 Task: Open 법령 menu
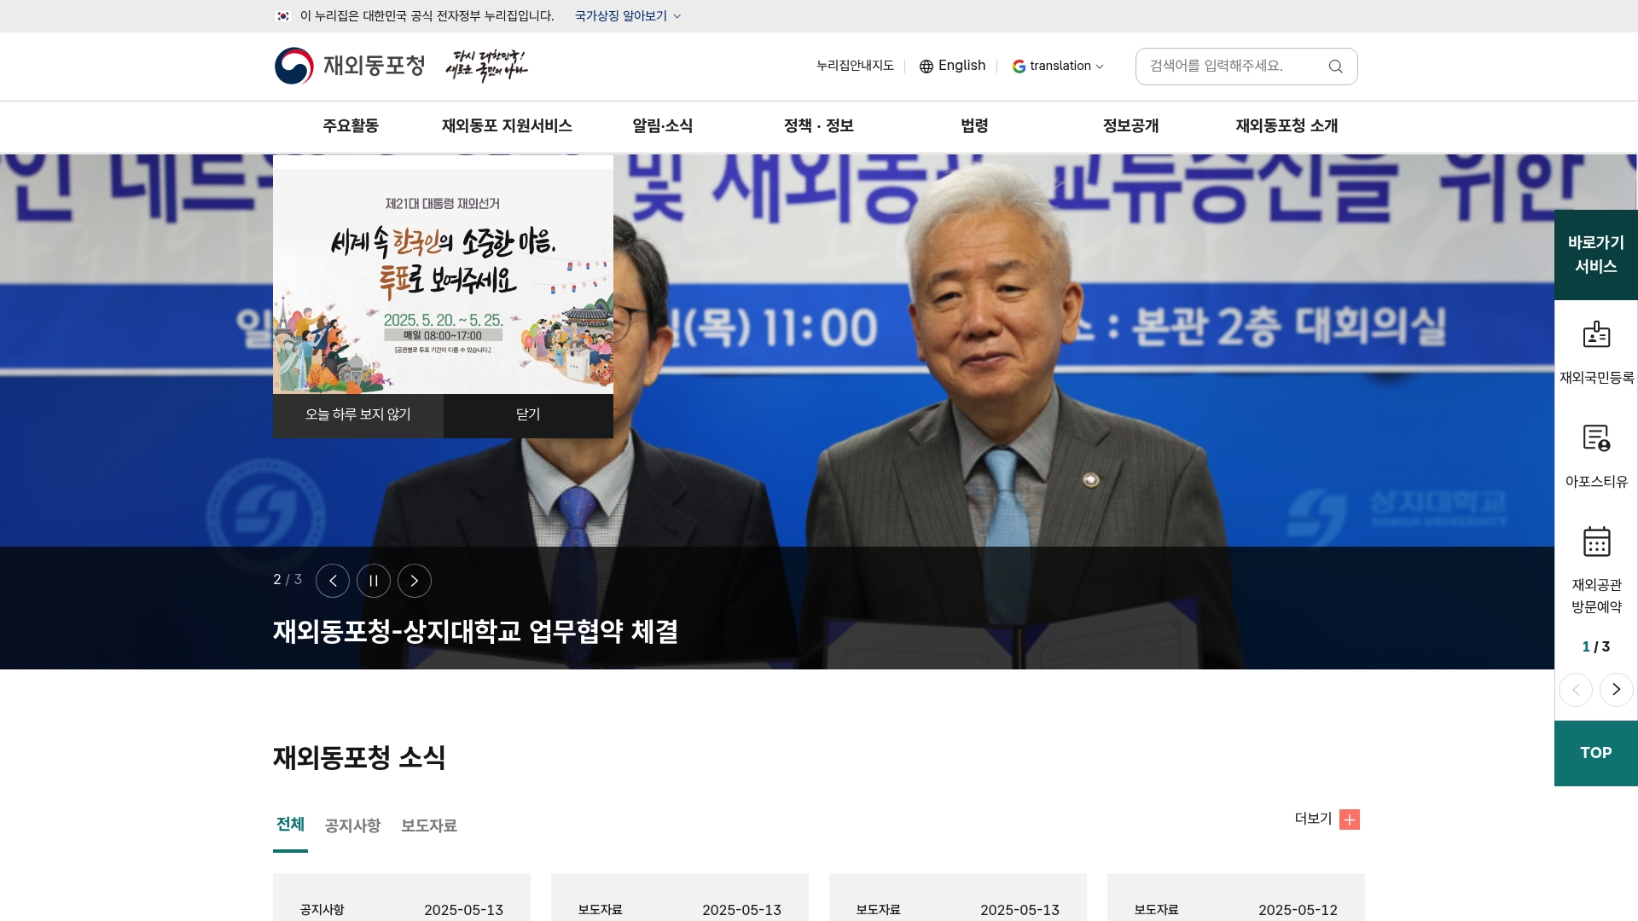click(974, 126)
